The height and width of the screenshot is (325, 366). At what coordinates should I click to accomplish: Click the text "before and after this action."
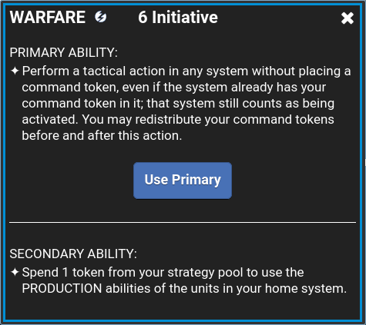click(x=102, y=135)
